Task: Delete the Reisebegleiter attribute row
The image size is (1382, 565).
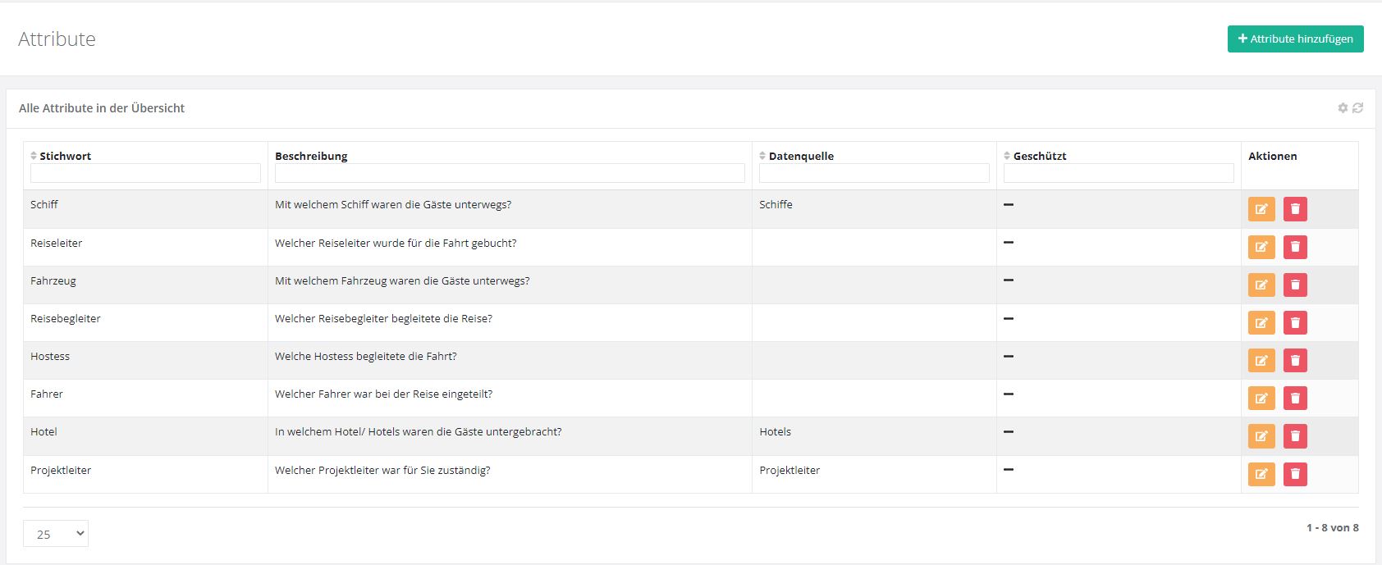Action: (1295, 322)
